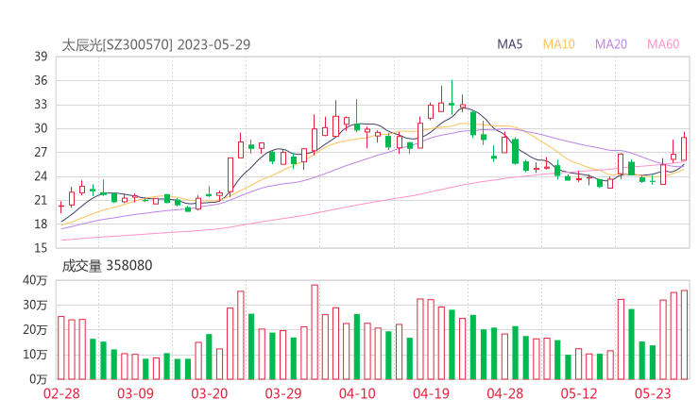Click the 36 price axis label

[x=41, y=80]
